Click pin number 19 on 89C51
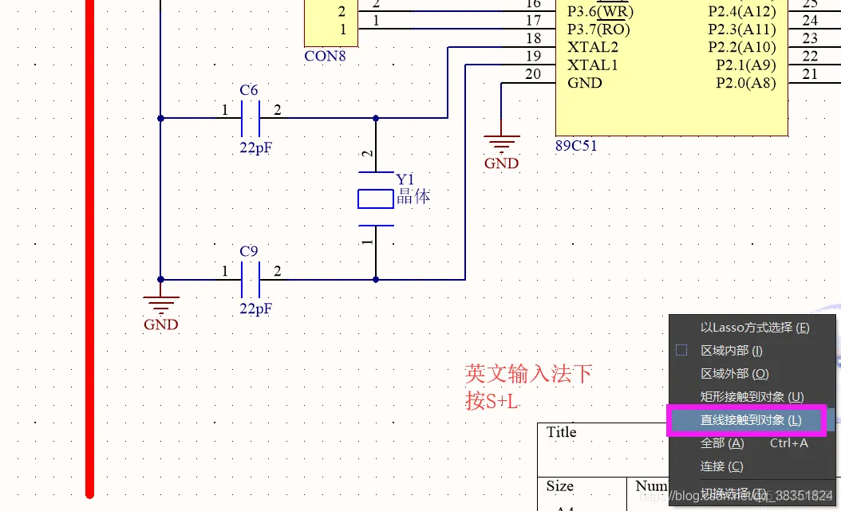841x511 pixels. point(533,57)
